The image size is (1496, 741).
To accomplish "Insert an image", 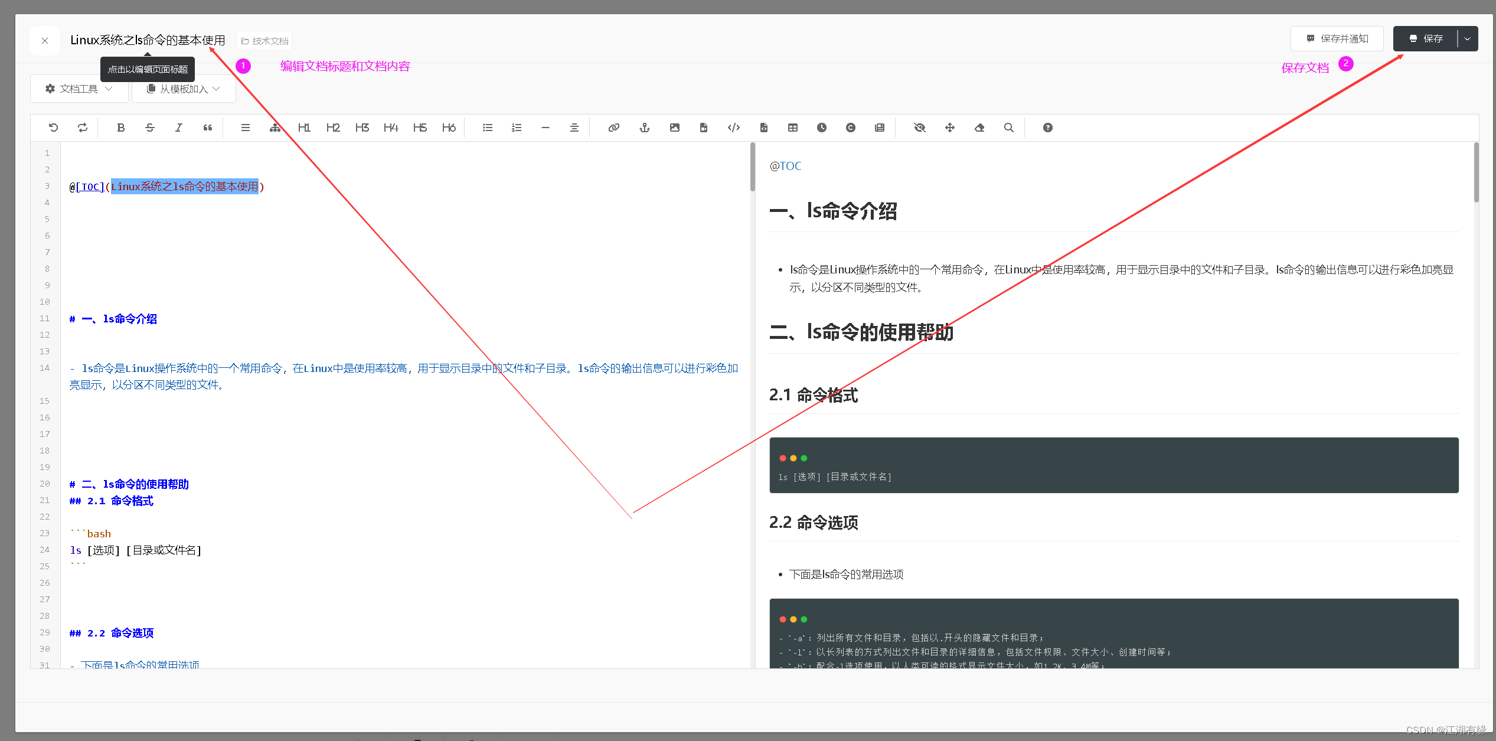I will point(675,128).
